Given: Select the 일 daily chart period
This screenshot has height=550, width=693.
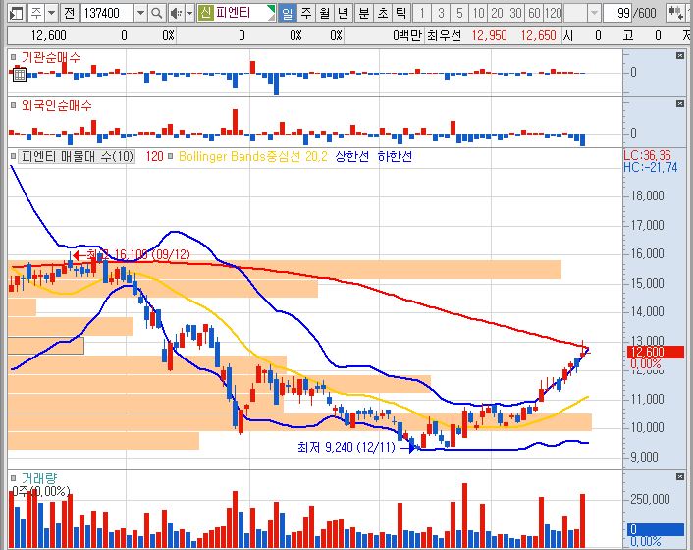Looking at the screenshot, I should pyautogui.click(x=286, y=13).
